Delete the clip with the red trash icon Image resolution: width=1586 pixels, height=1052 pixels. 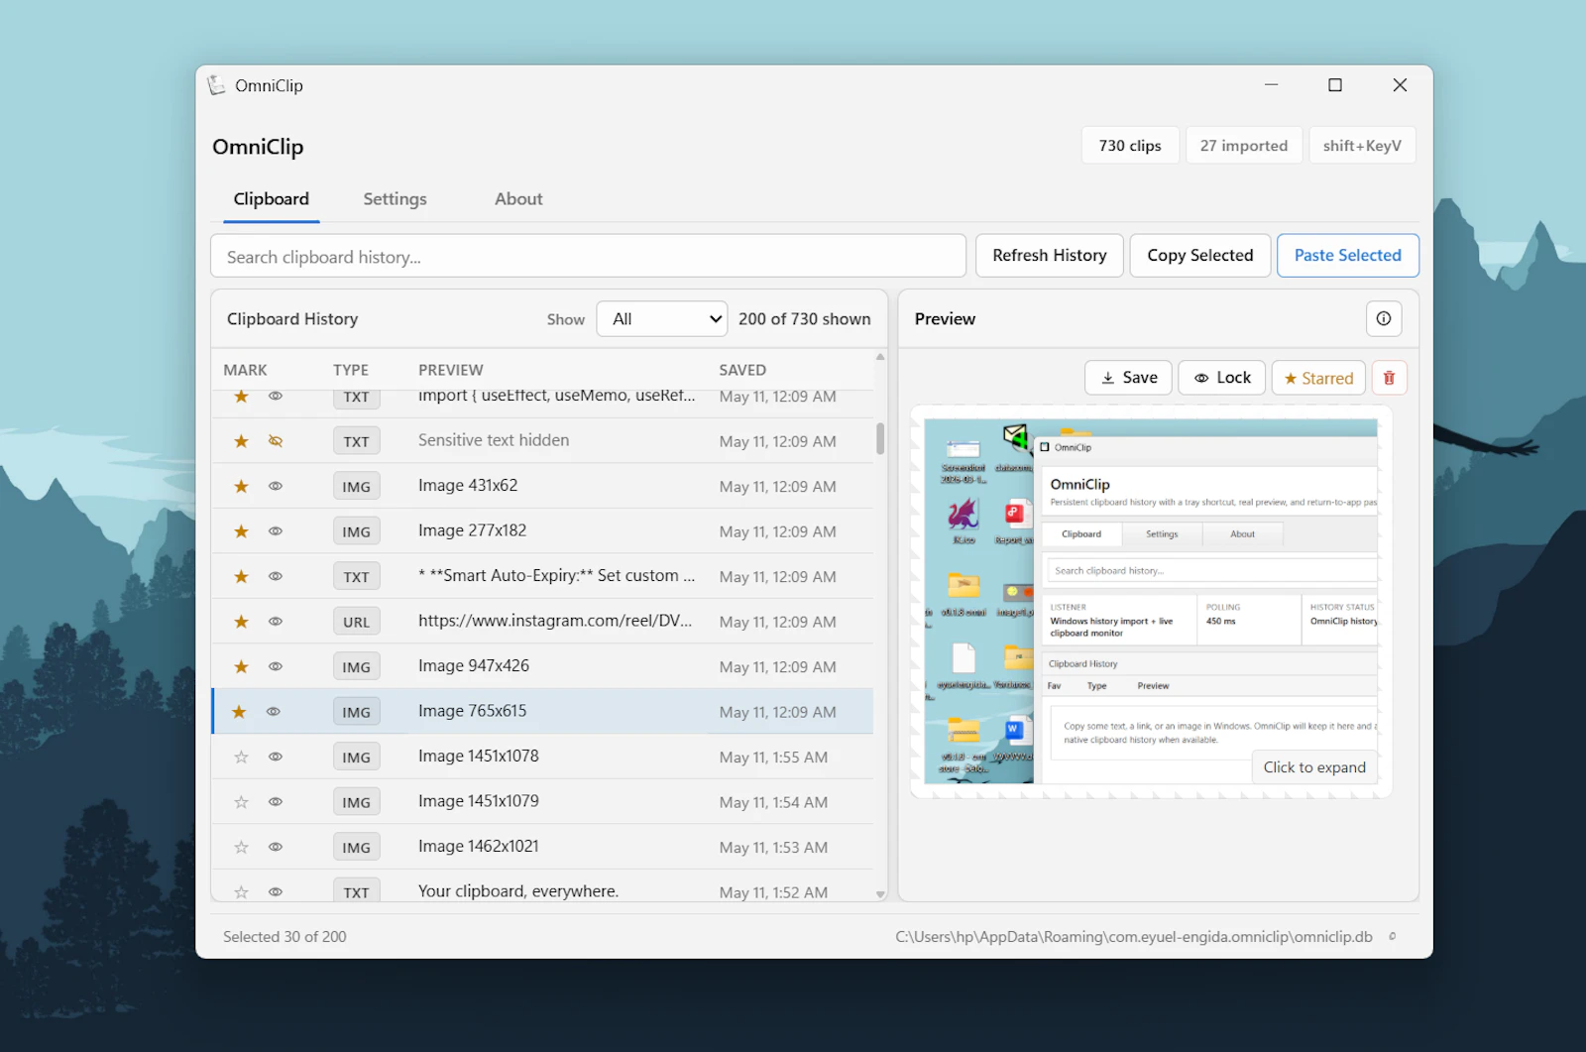tap(1389, 378)
